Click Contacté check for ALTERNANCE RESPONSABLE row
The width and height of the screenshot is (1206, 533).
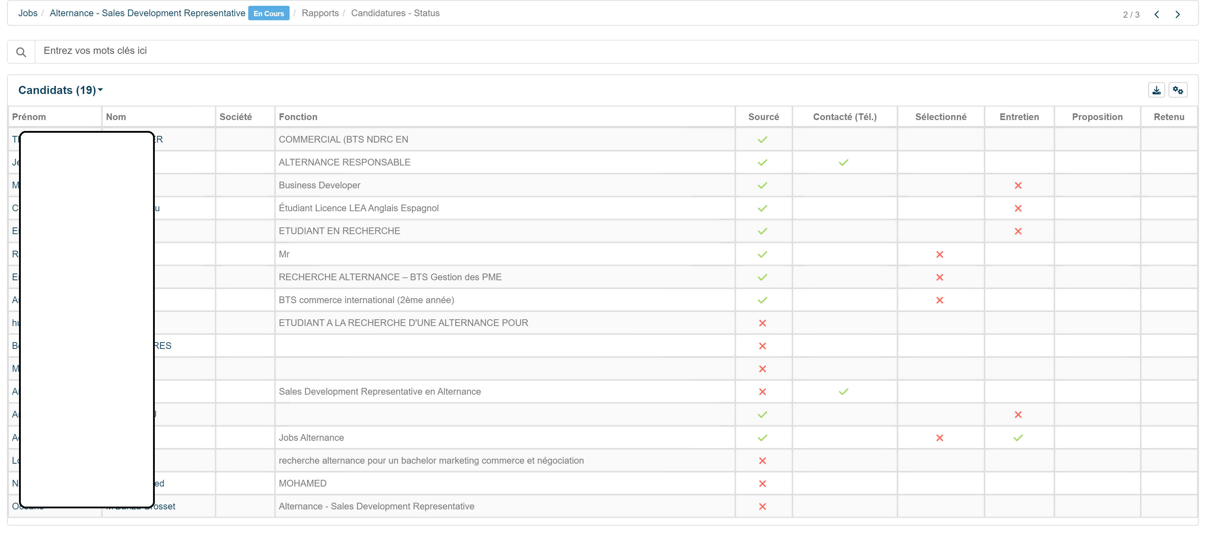click(843, 163)
